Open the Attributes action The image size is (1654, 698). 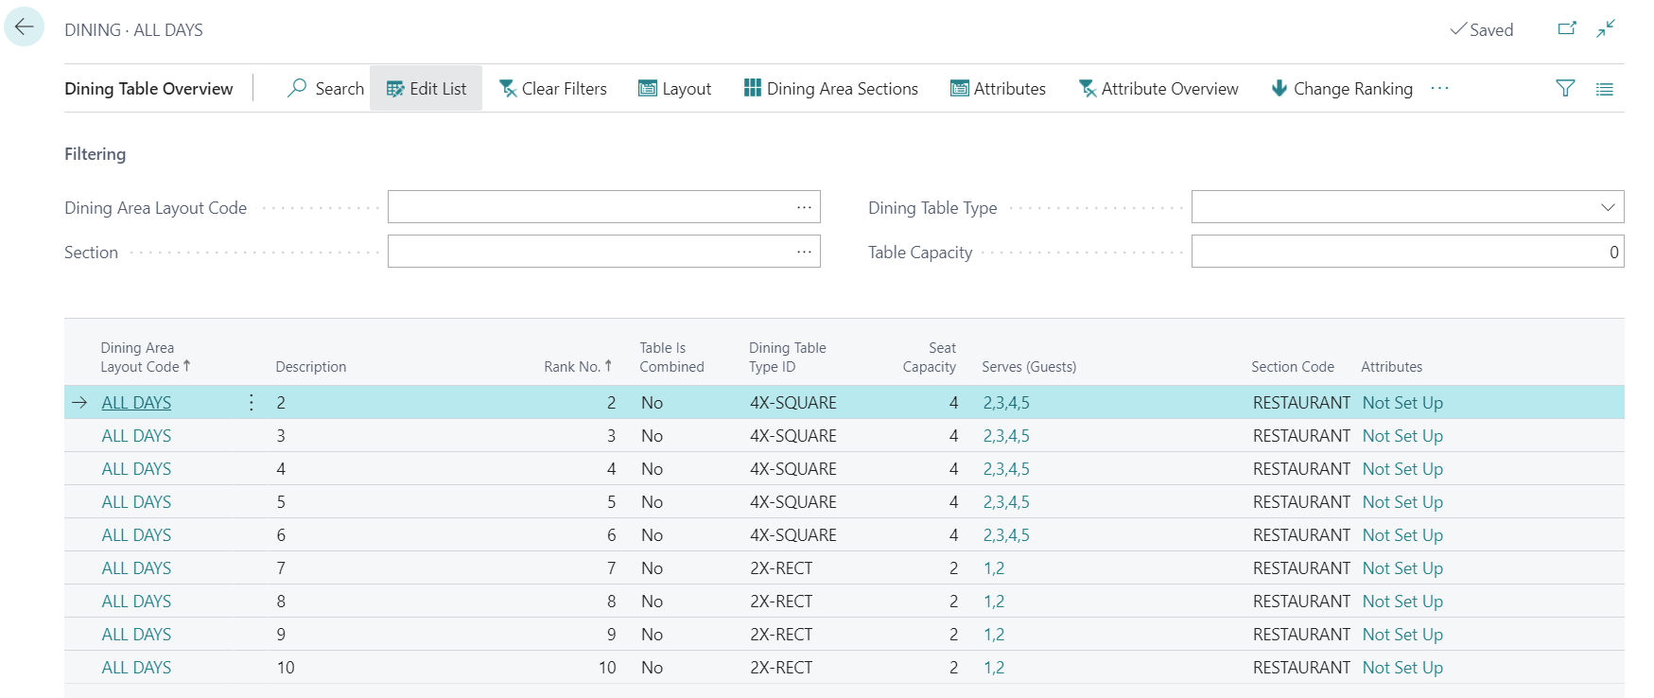pos(998,89)
